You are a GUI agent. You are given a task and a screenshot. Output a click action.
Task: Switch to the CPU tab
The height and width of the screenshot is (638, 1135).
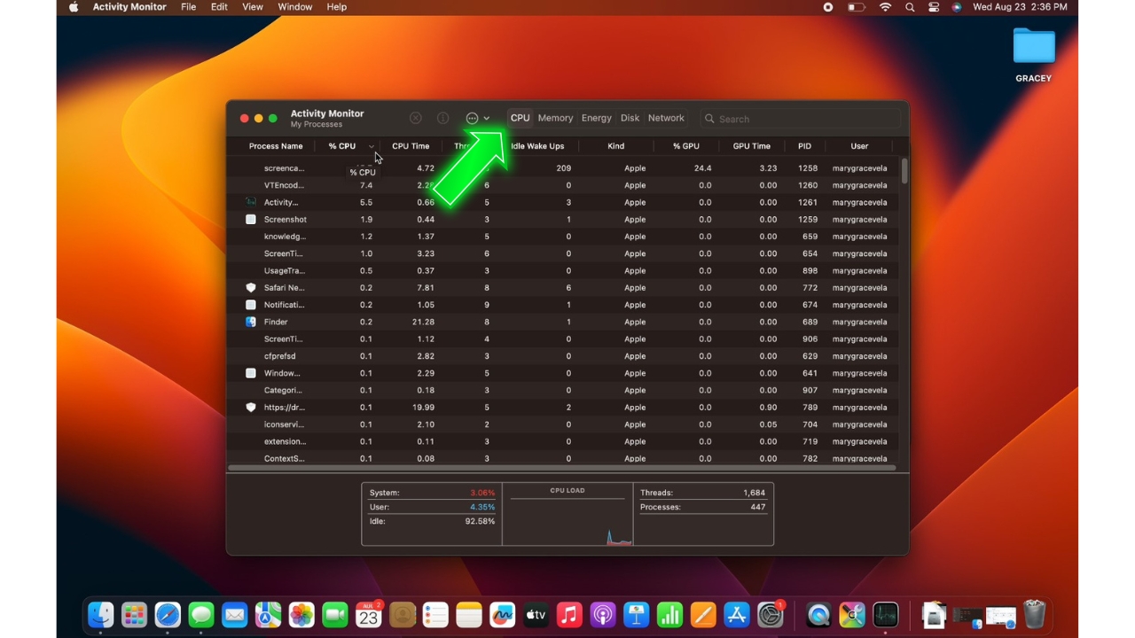click(520, 118)
